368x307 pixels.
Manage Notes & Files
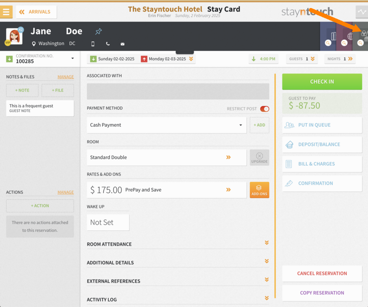66,77
